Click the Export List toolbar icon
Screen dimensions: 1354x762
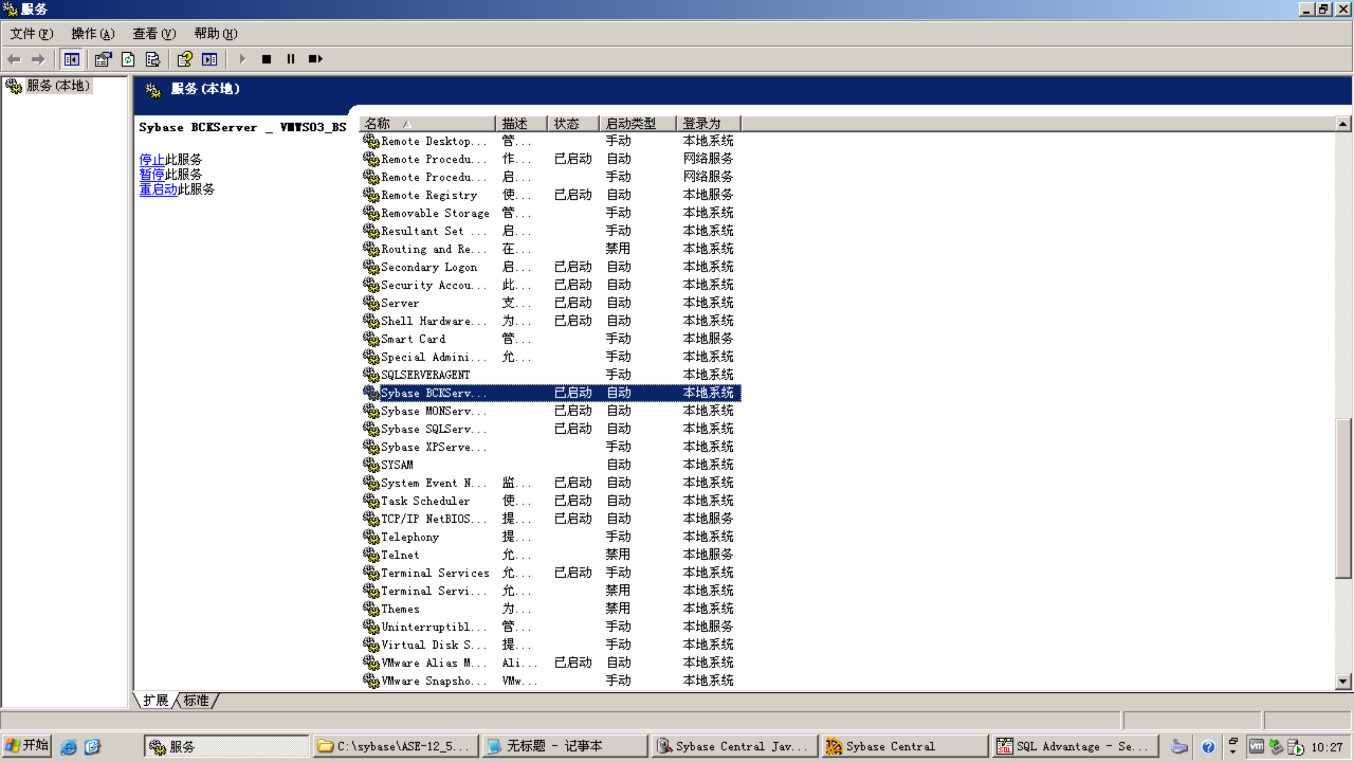pyautogui.click(x=152, y=59)
